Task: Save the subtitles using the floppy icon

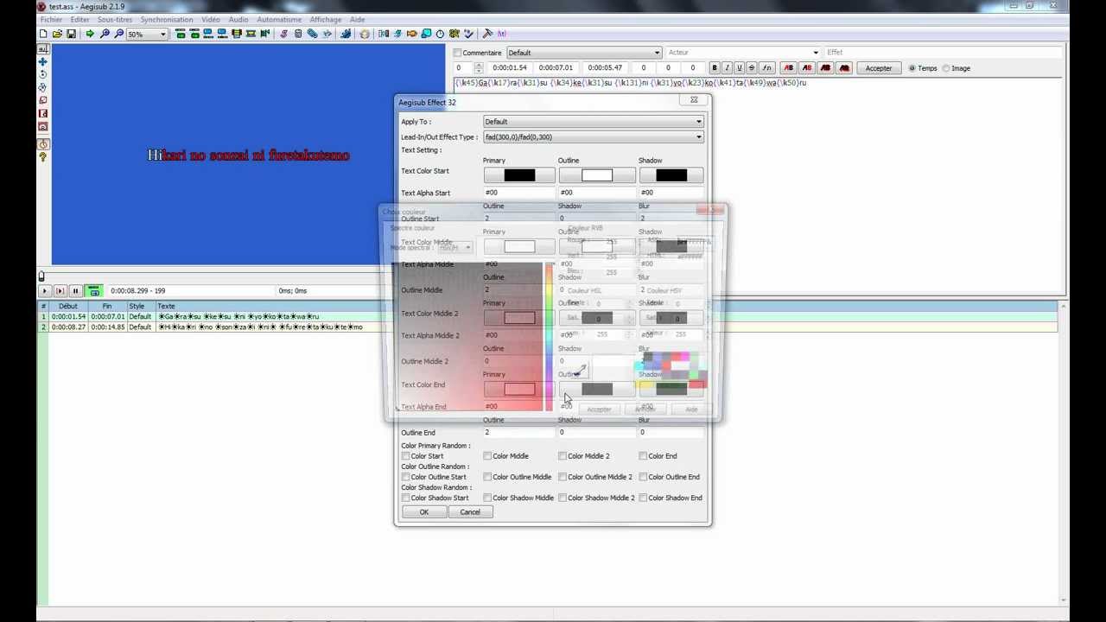Action: pyautogui.click(x=71, y=34)
